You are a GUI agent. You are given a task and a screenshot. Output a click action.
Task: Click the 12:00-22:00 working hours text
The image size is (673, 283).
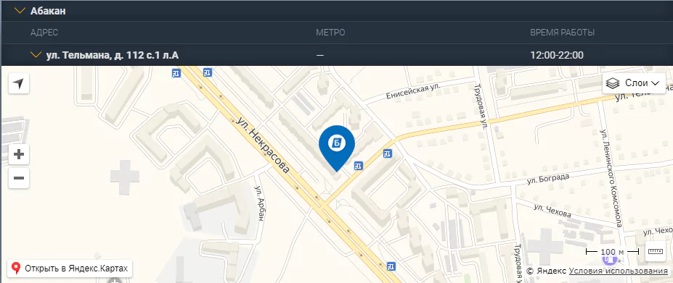click(x=557, y=55)
